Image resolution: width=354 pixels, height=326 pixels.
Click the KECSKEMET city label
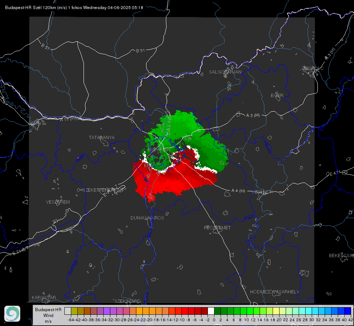click(217, 228)
